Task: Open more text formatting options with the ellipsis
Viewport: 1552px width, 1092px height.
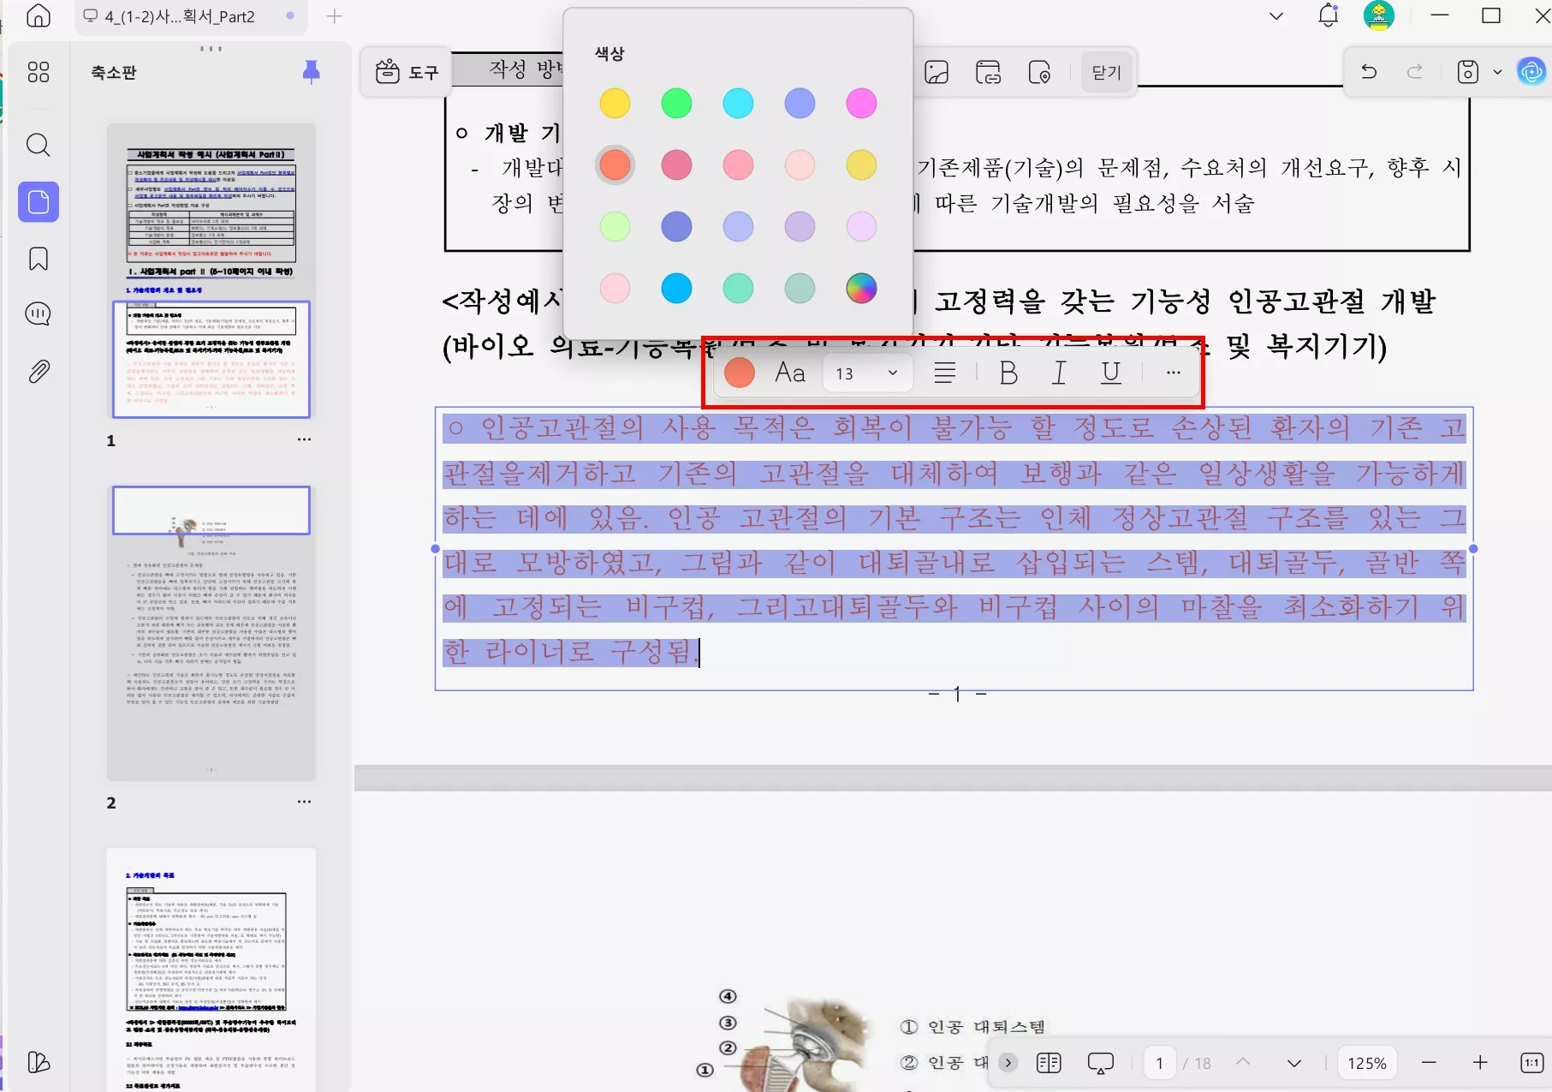Action: (x=1172, y=373)
